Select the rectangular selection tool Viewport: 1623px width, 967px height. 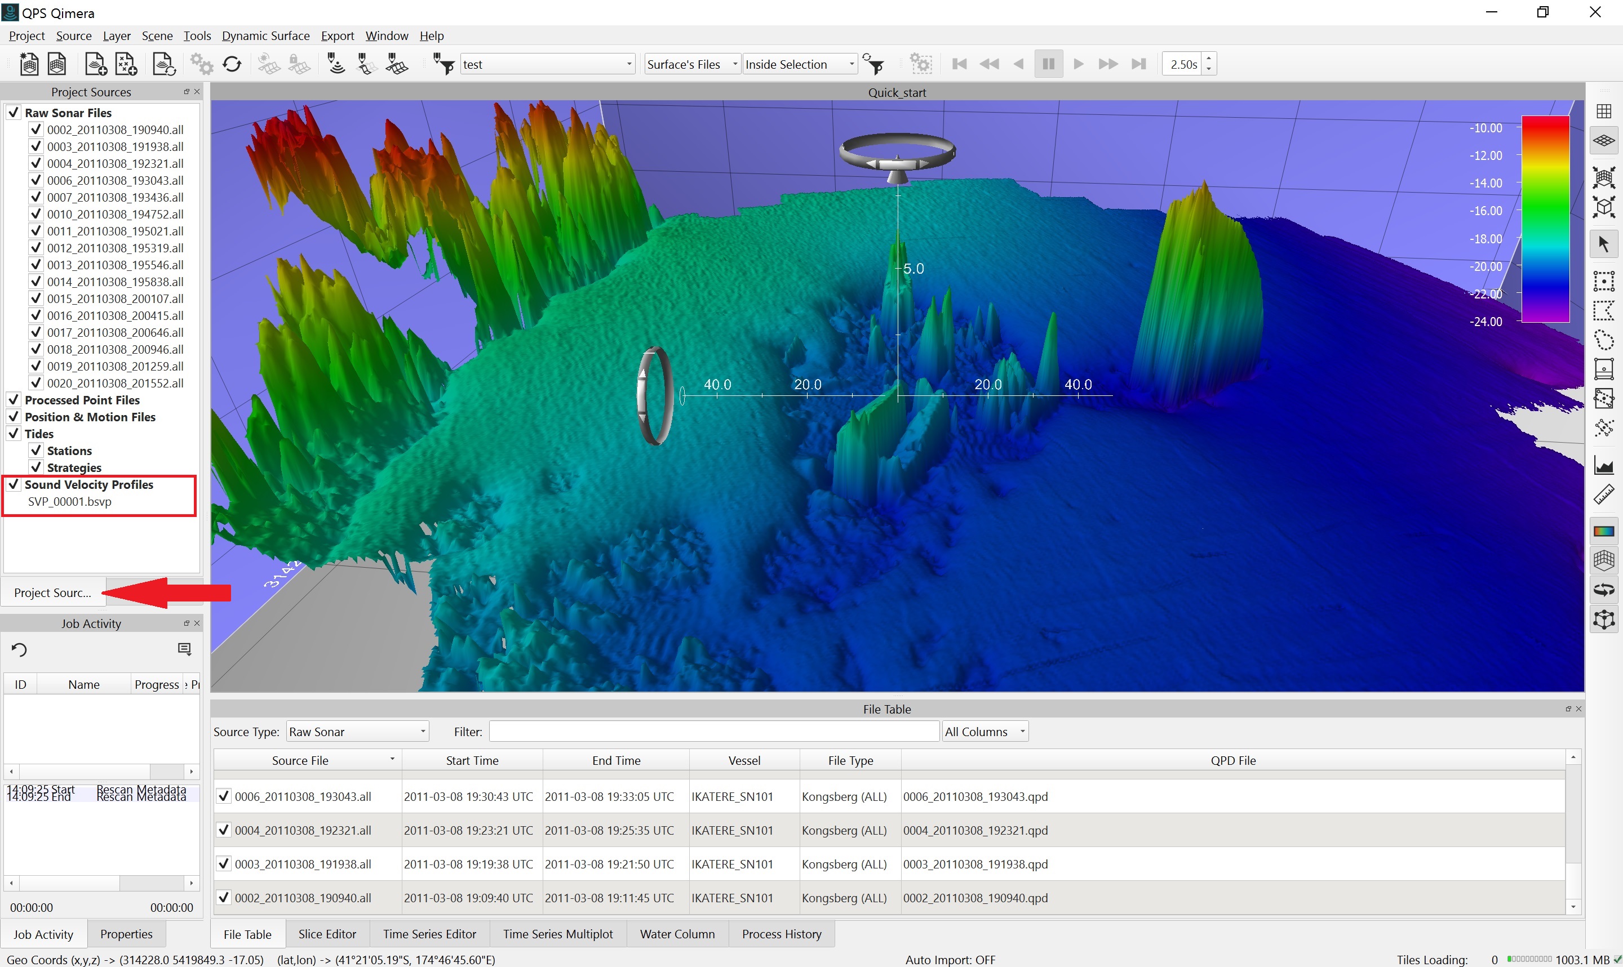click(x=1603, y=281)
